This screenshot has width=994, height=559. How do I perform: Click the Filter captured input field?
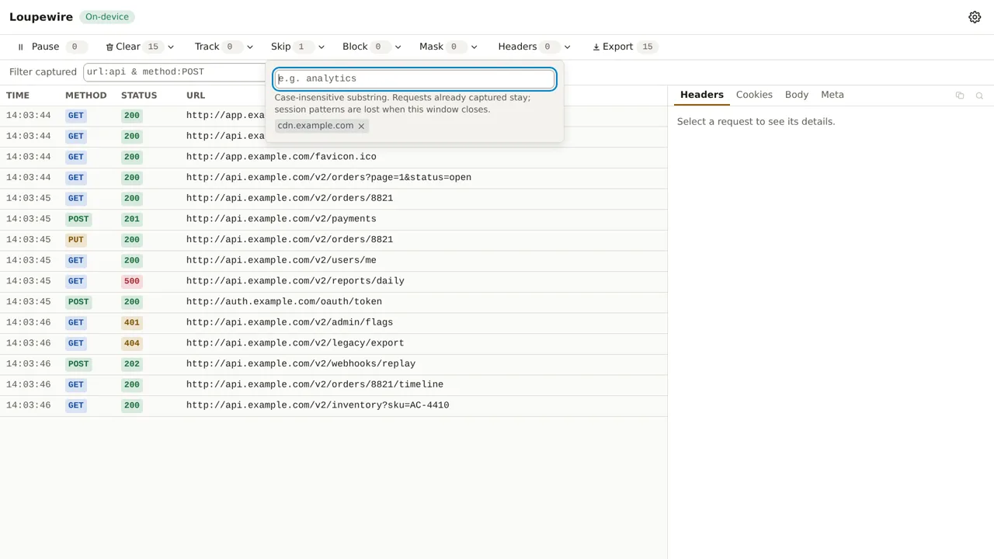[x=175, y=71]
